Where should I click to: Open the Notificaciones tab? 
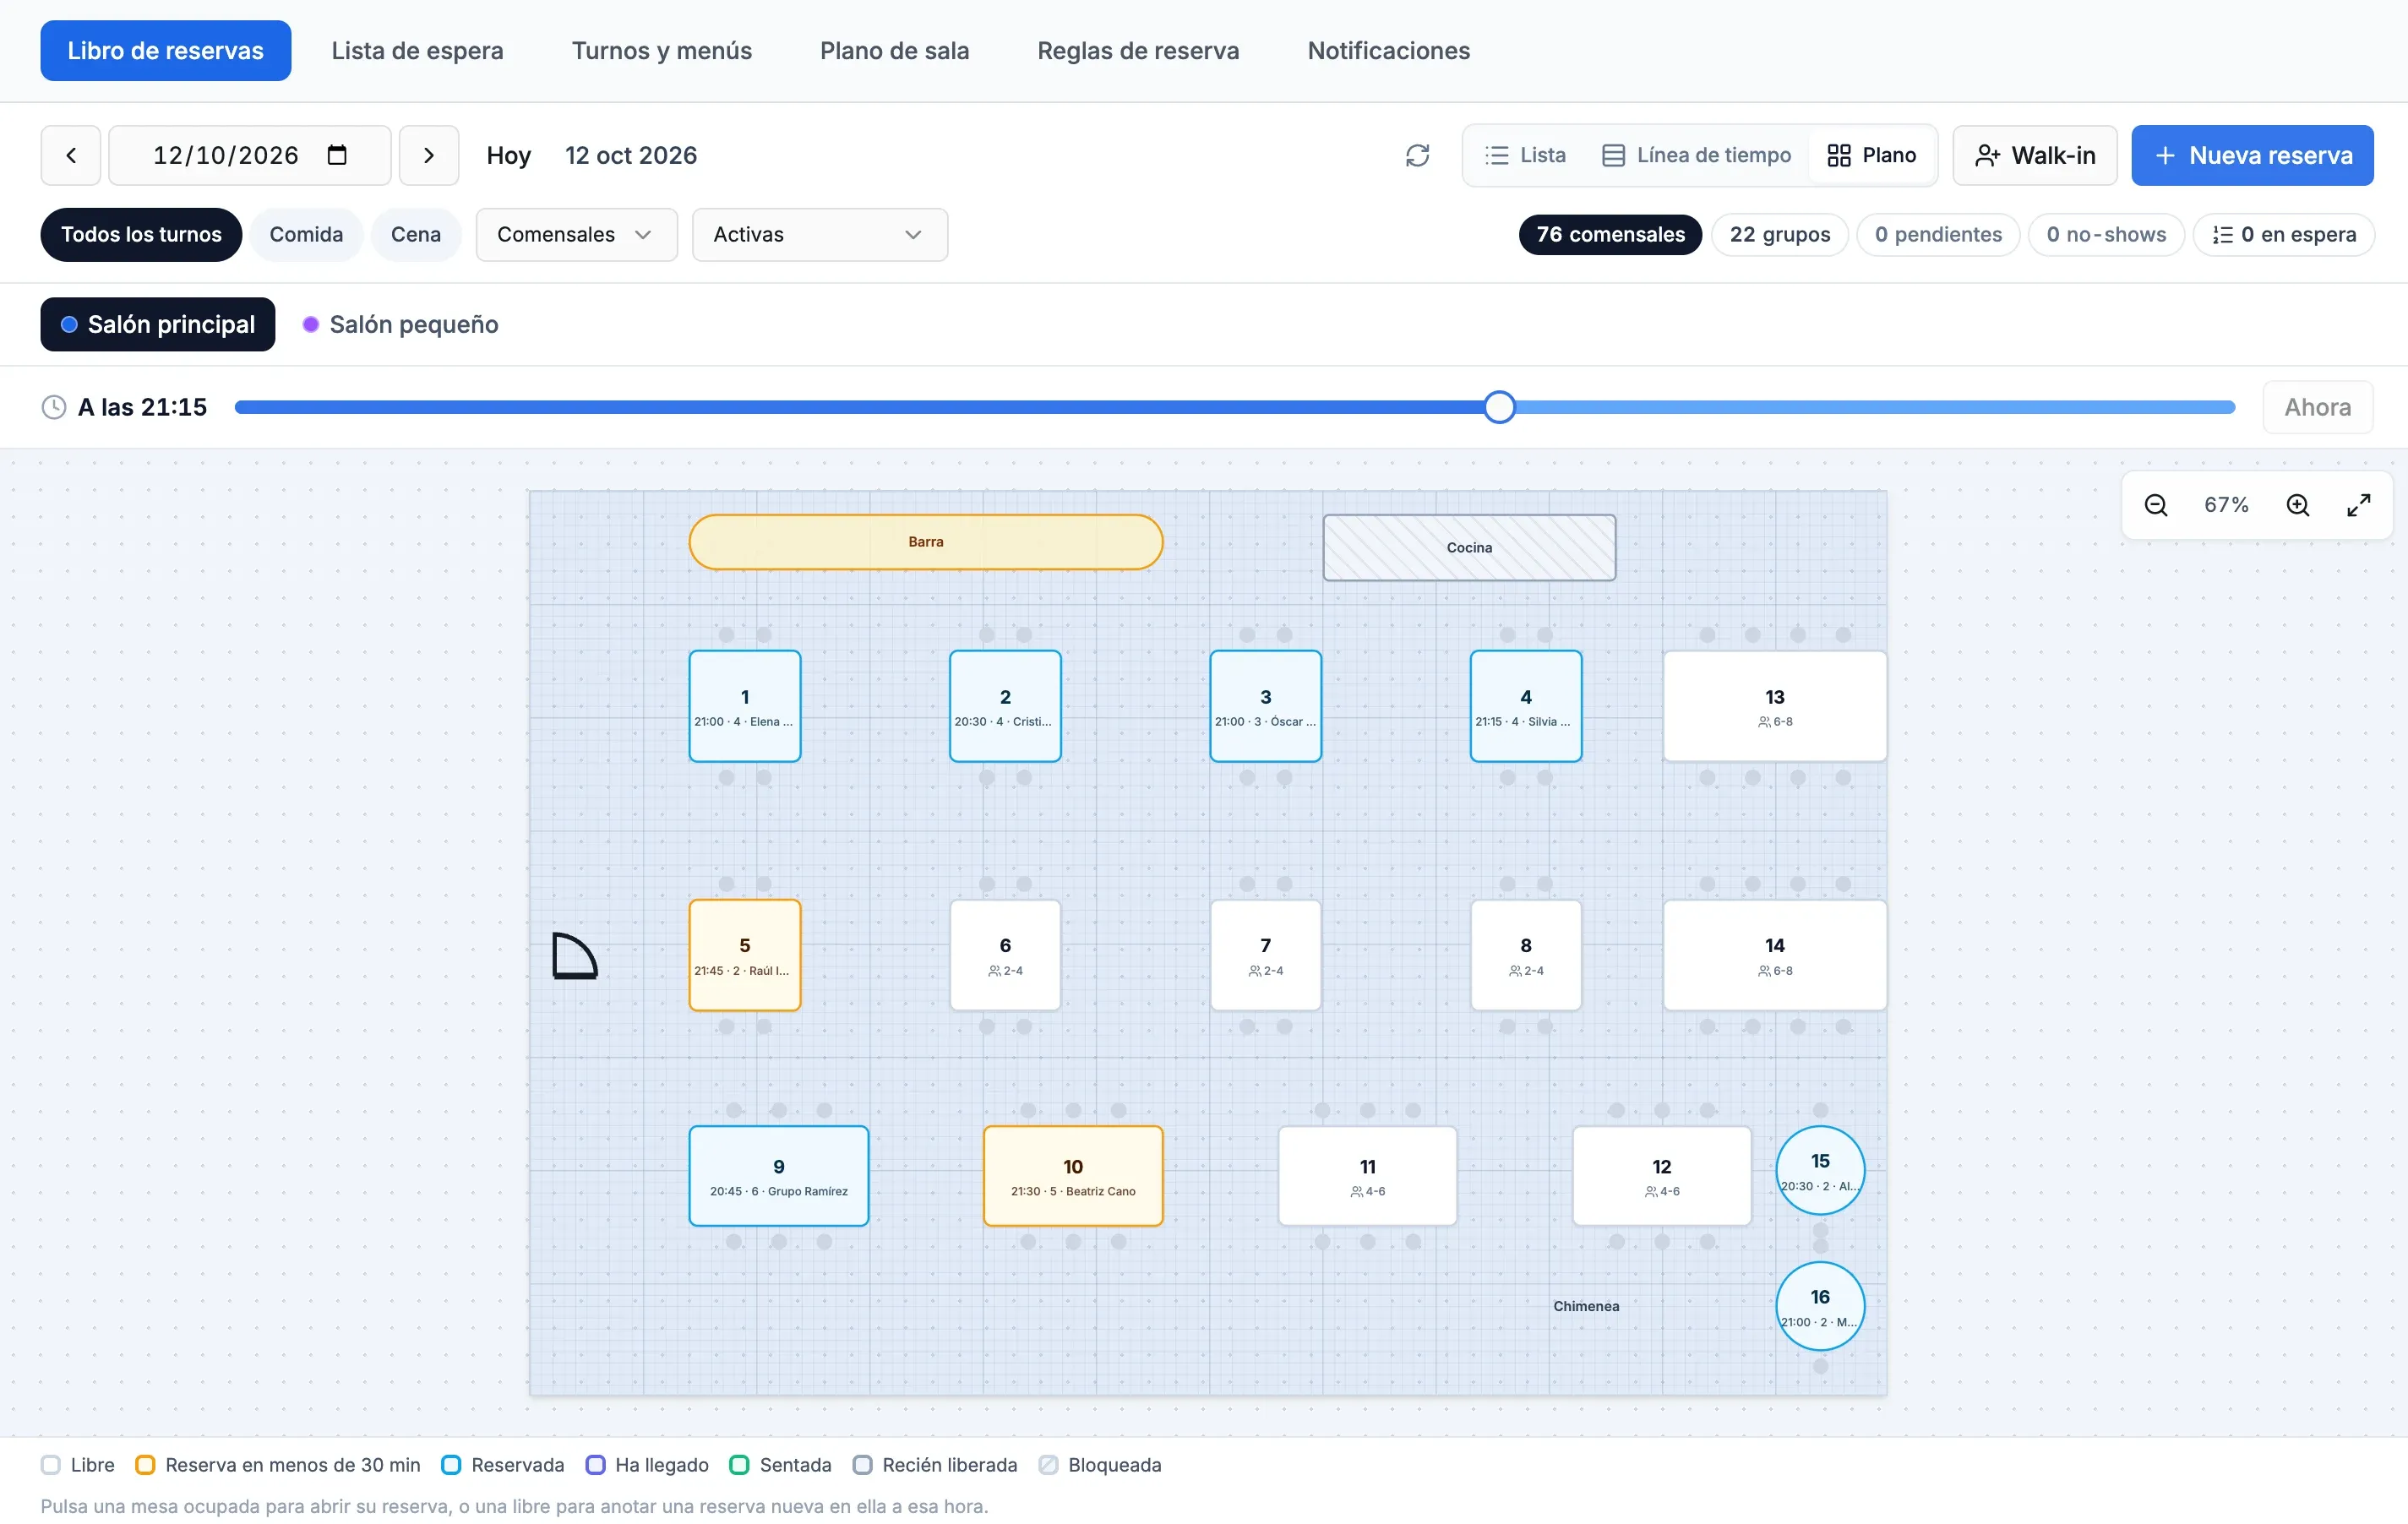tap(1388, 51)
